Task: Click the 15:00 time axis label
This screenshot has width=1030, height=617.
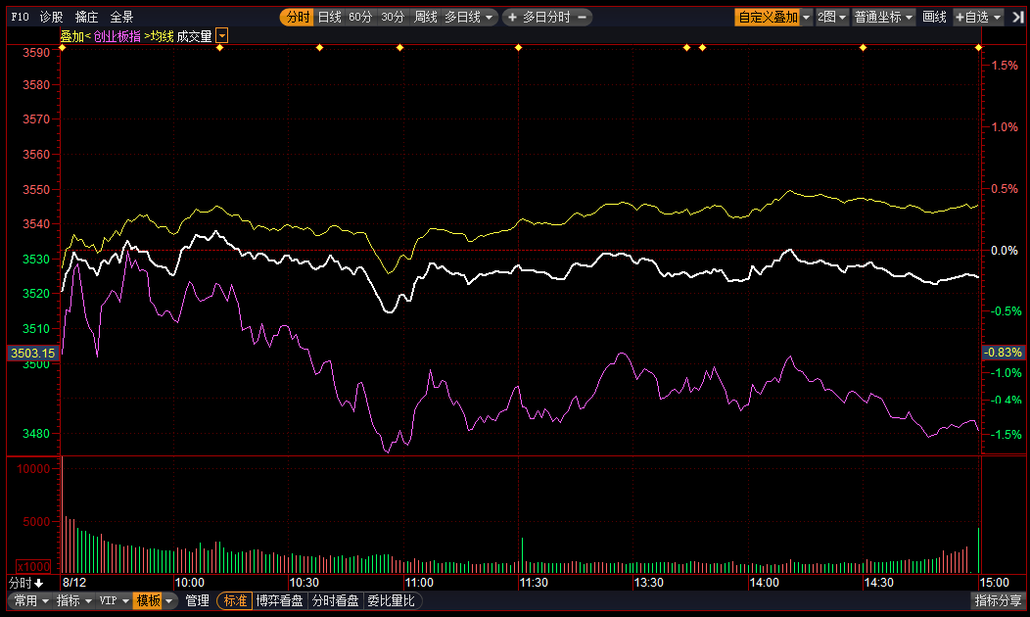Action: pyautogui.click(x=994, y=583)
